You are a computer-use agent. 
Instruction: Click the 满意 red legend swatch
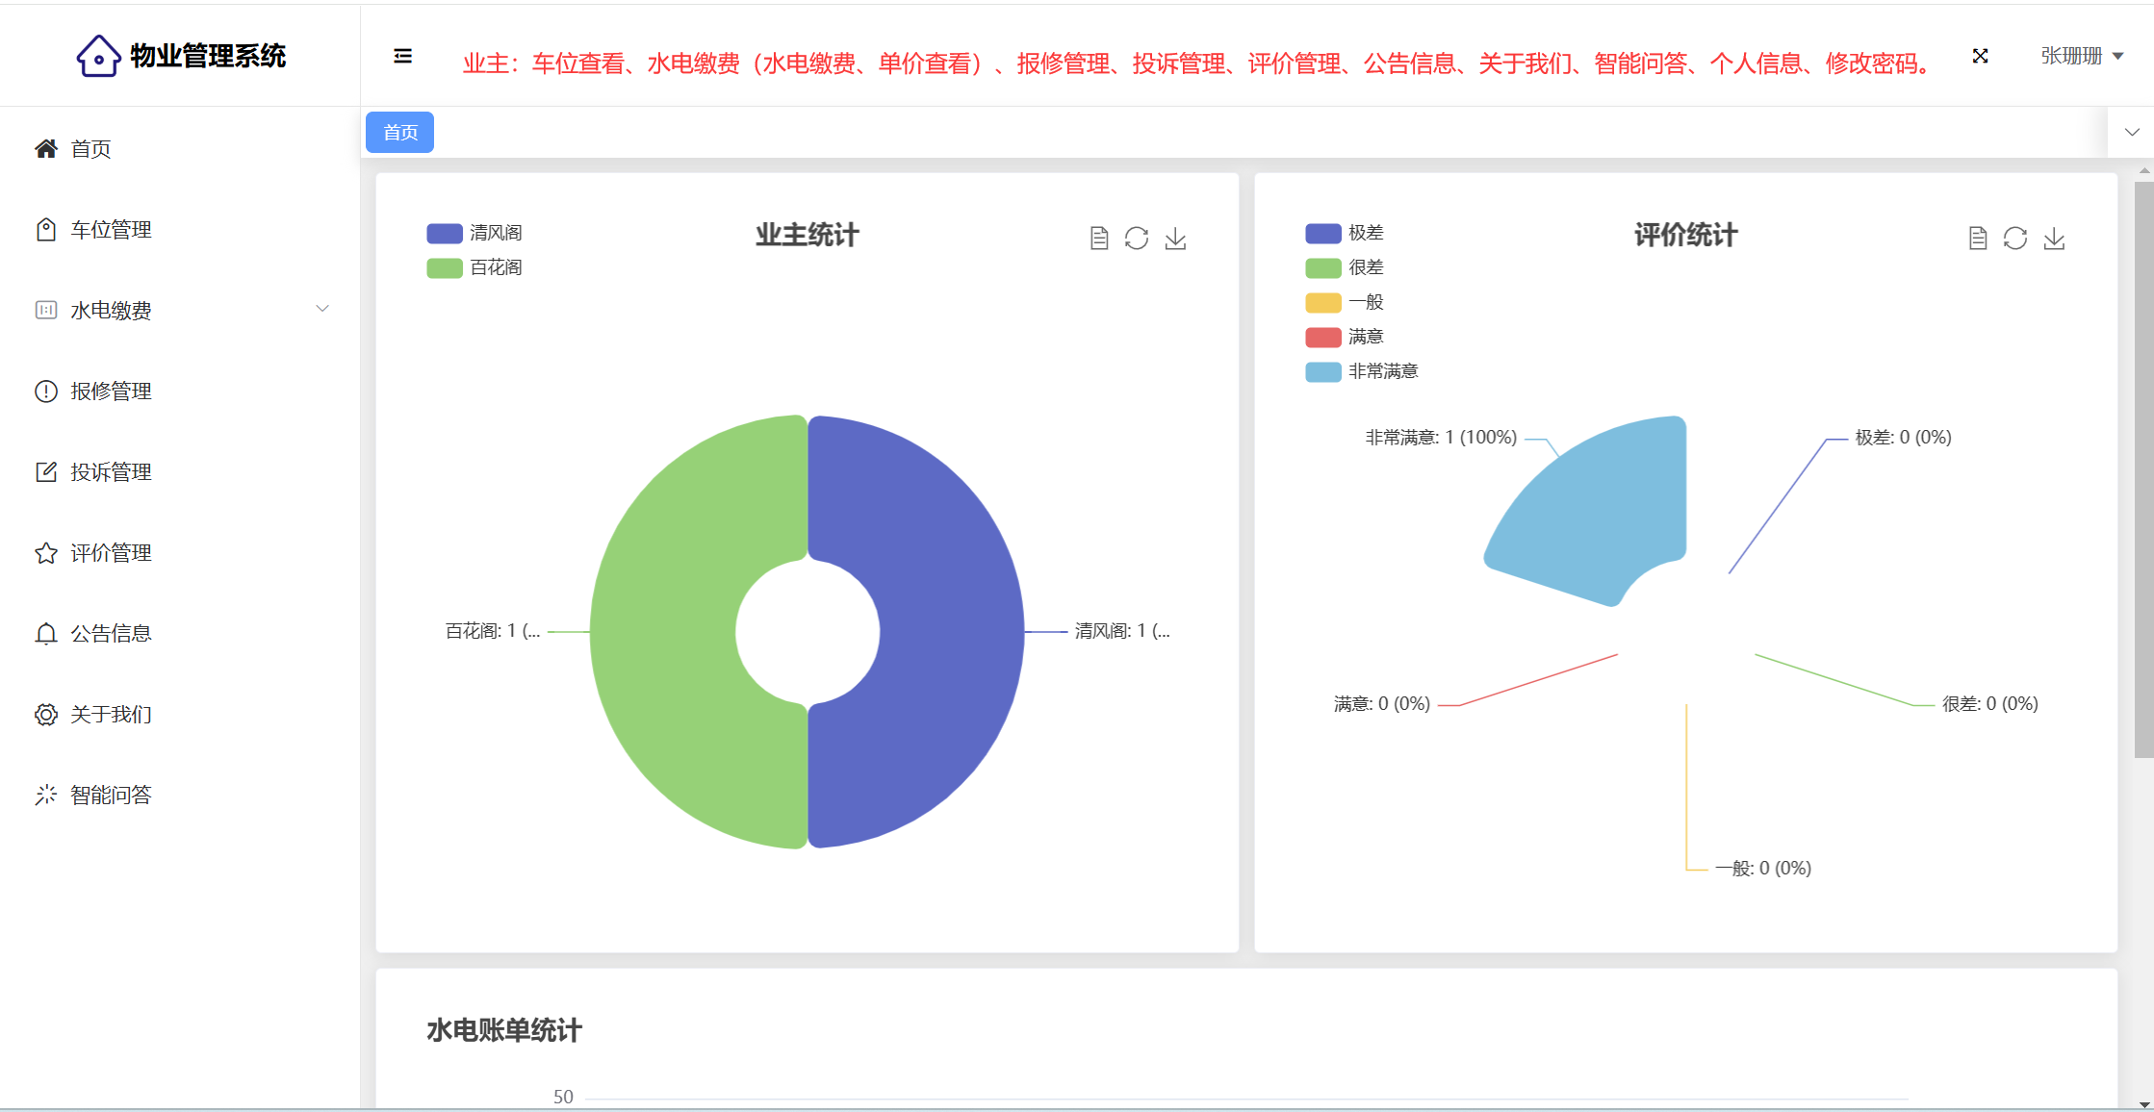(1322, 337)
